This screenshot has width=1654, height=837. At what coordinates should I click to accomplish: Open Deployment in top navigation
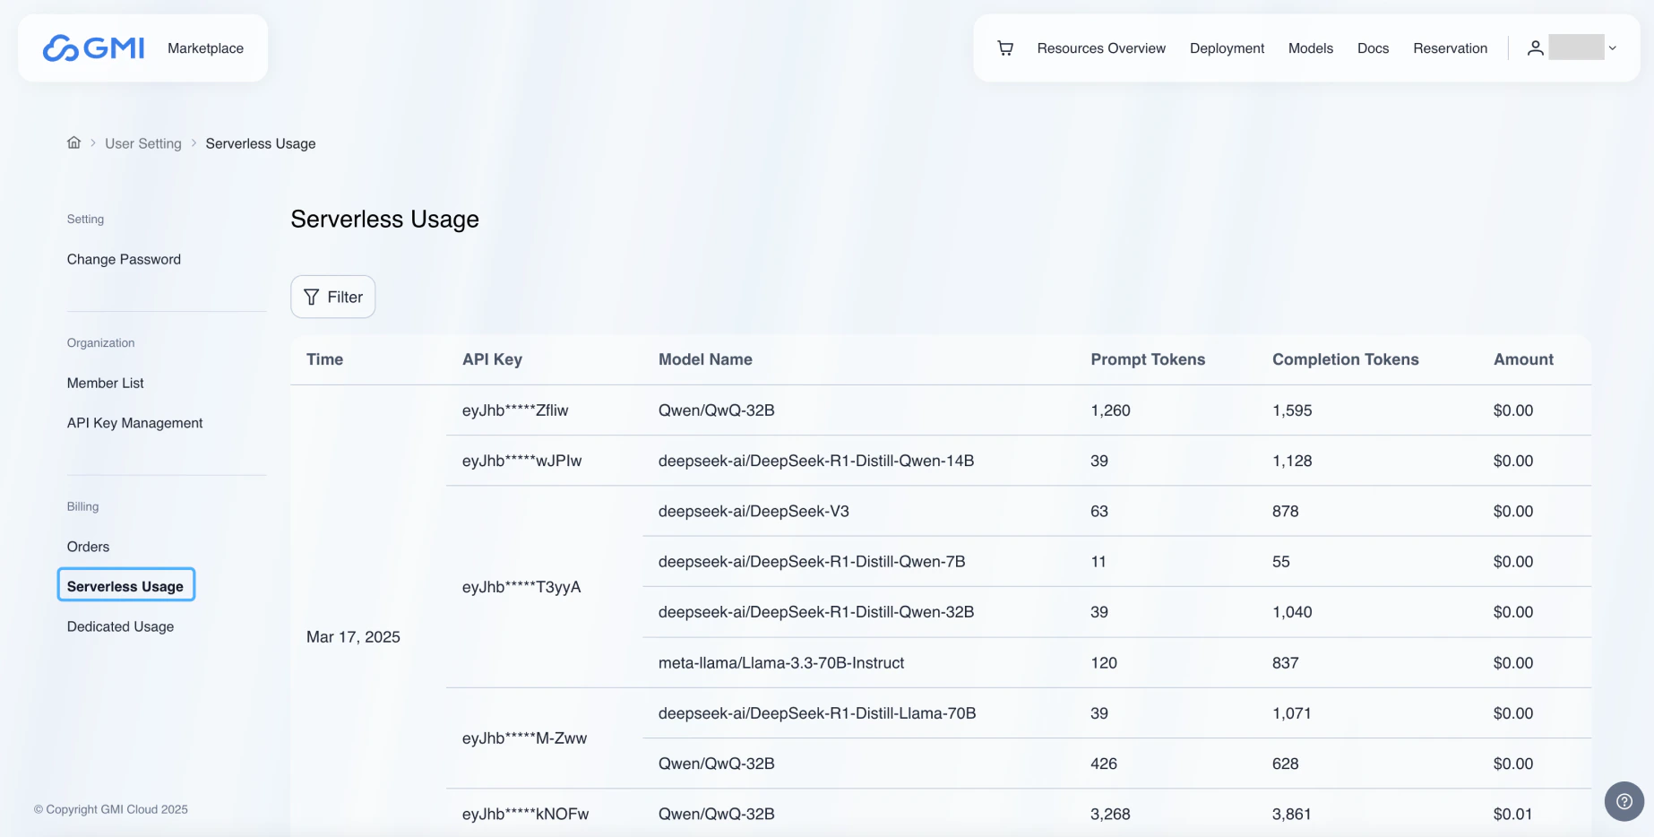pos(1227,48)
